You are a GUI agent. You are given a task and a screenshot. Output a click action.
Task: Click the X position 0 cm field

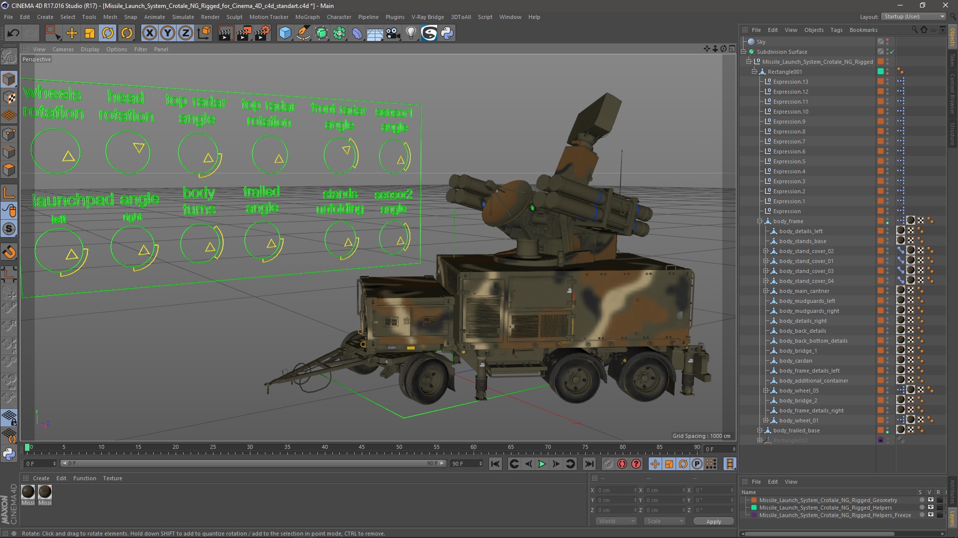click(617, 490)
